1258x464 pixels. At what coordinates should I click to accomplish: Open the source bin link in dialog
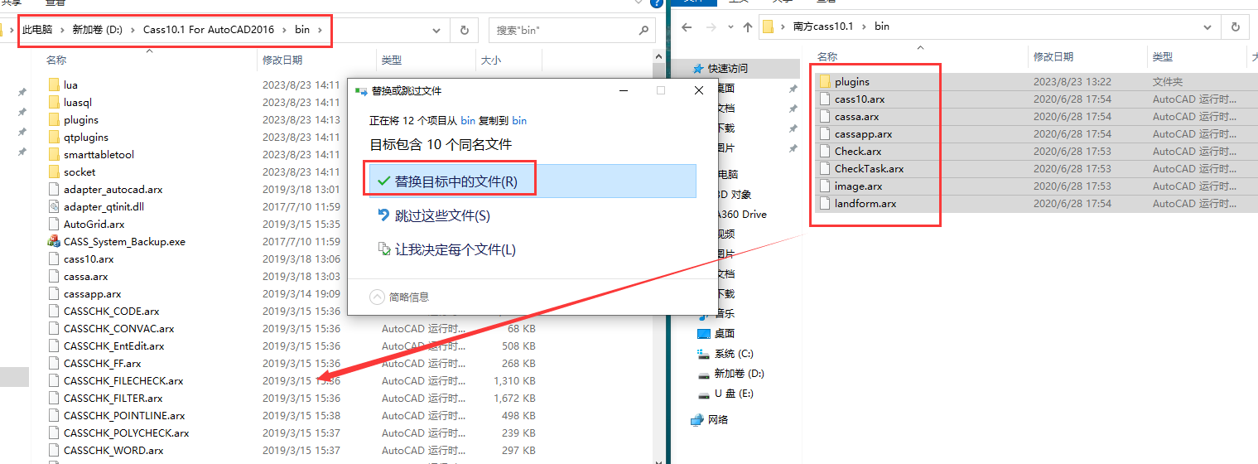[x=468, y=120]
